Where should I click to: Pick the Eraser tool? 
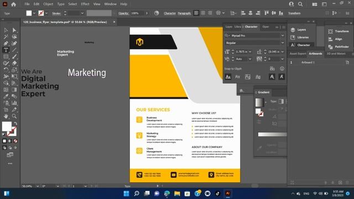pos(14,63)
